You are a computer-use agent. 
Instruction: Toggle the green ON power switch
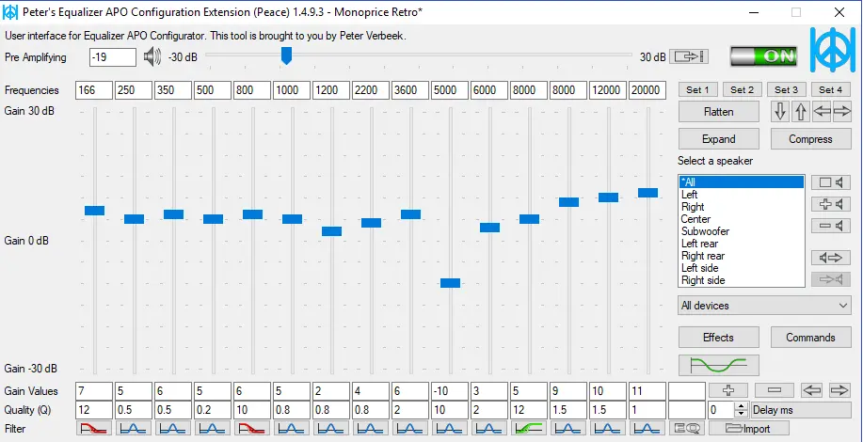(762, 55)
